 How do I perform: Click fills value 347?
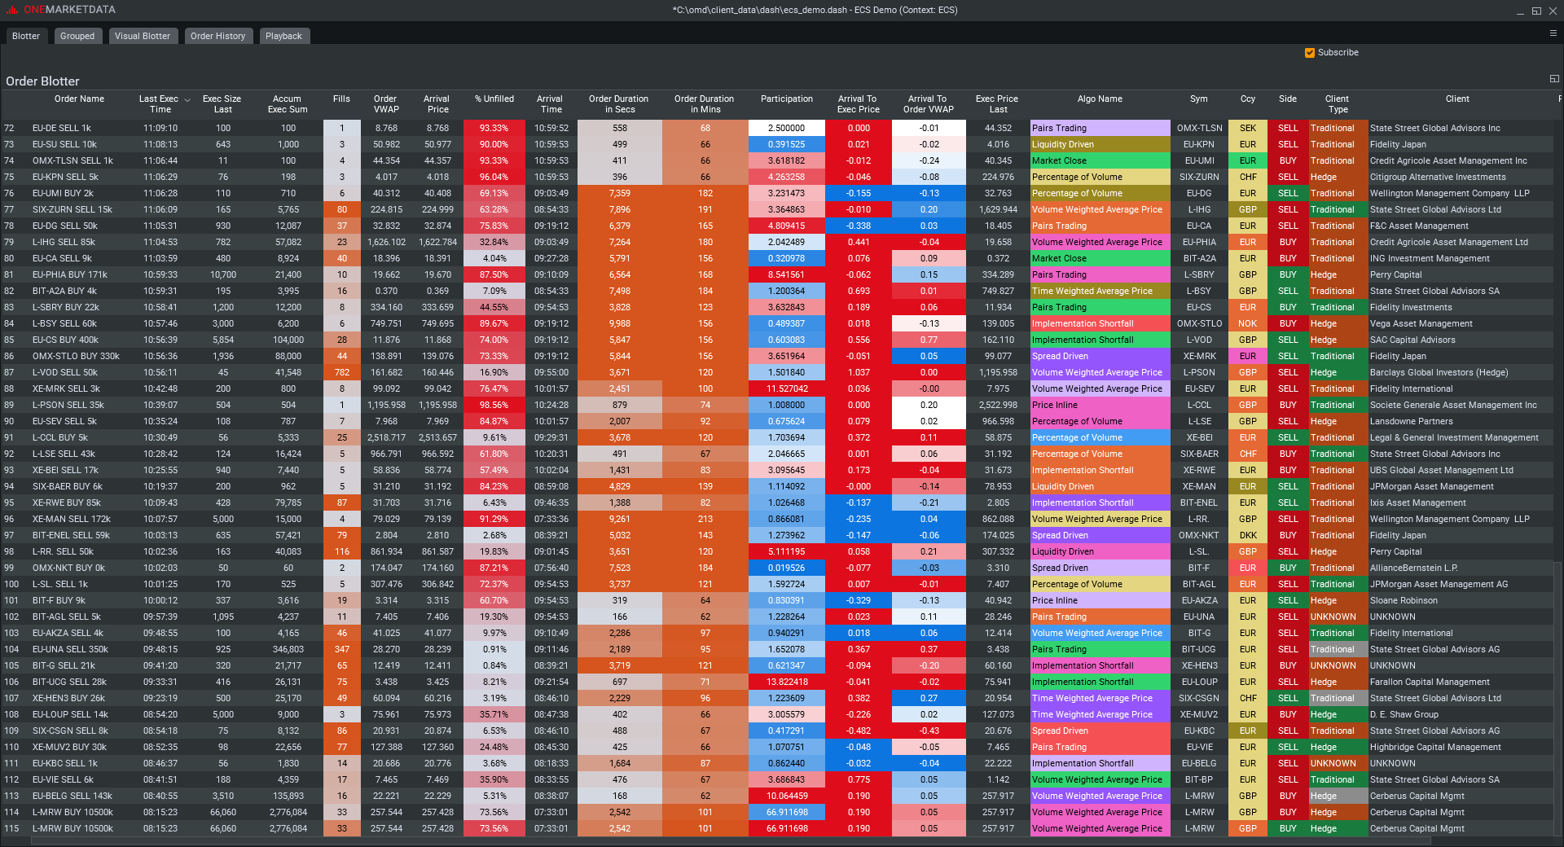(342, 650)
